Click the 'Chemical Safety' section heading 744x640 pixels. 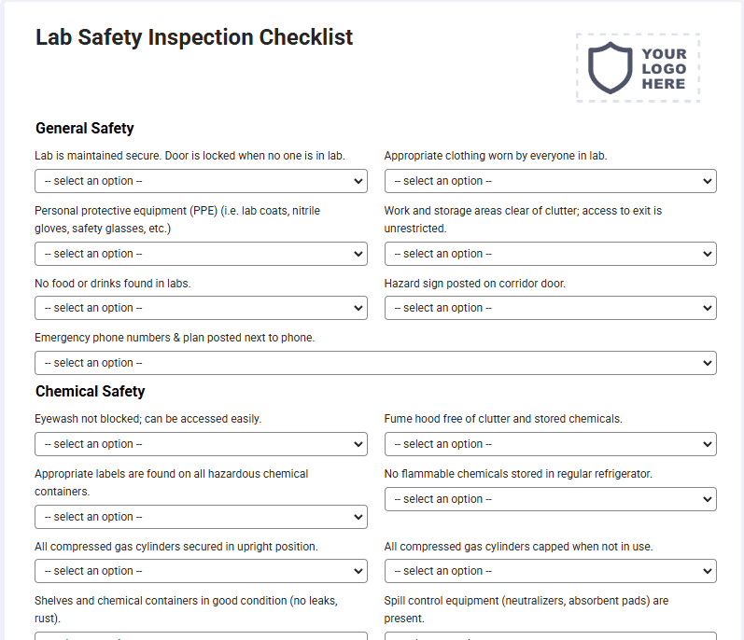coord(91,391)
